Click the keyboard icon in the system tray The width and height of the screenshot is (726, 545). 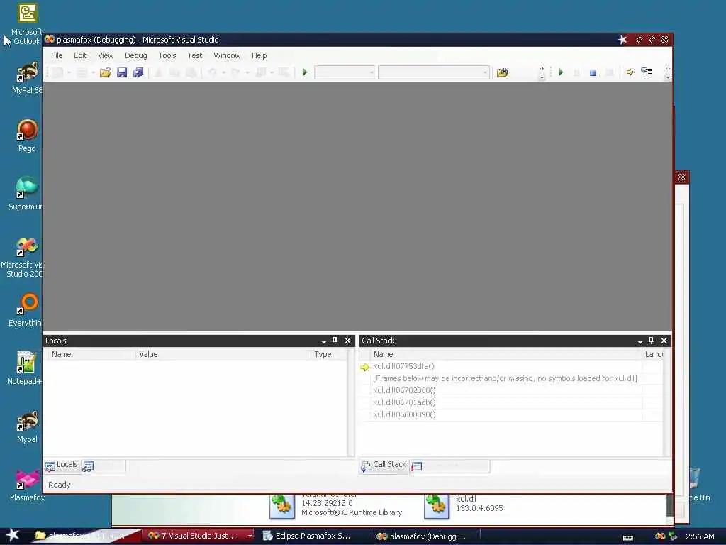click(628, 537)
